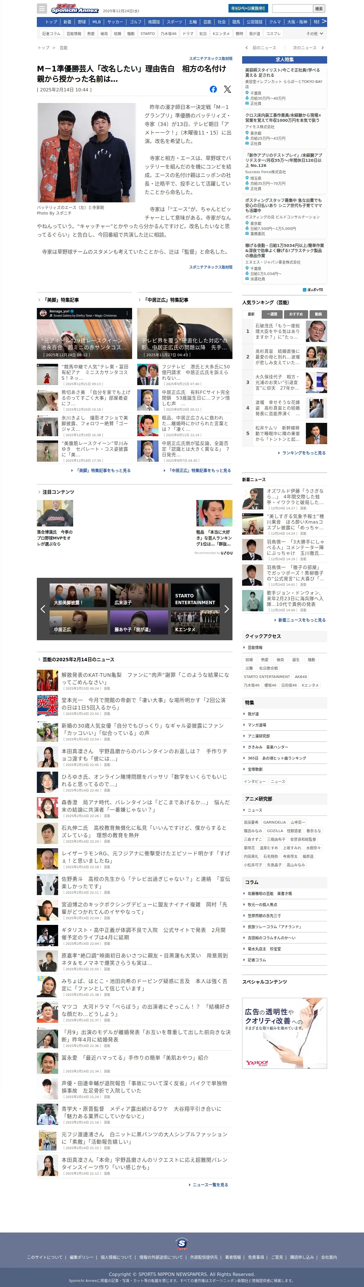Expand ニュース under アニメ研究部

285,810
